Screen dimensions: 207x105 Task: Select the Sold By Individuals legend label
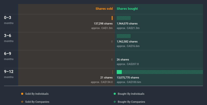(37, 94)
